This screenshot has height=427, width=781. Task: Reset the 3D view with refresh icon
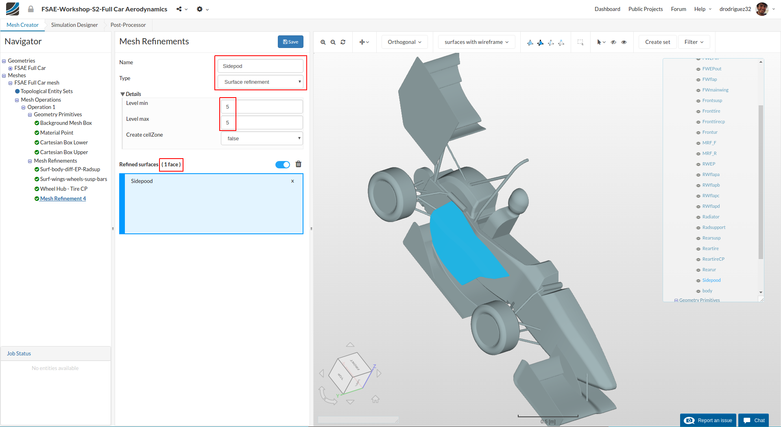click(343, 42)
